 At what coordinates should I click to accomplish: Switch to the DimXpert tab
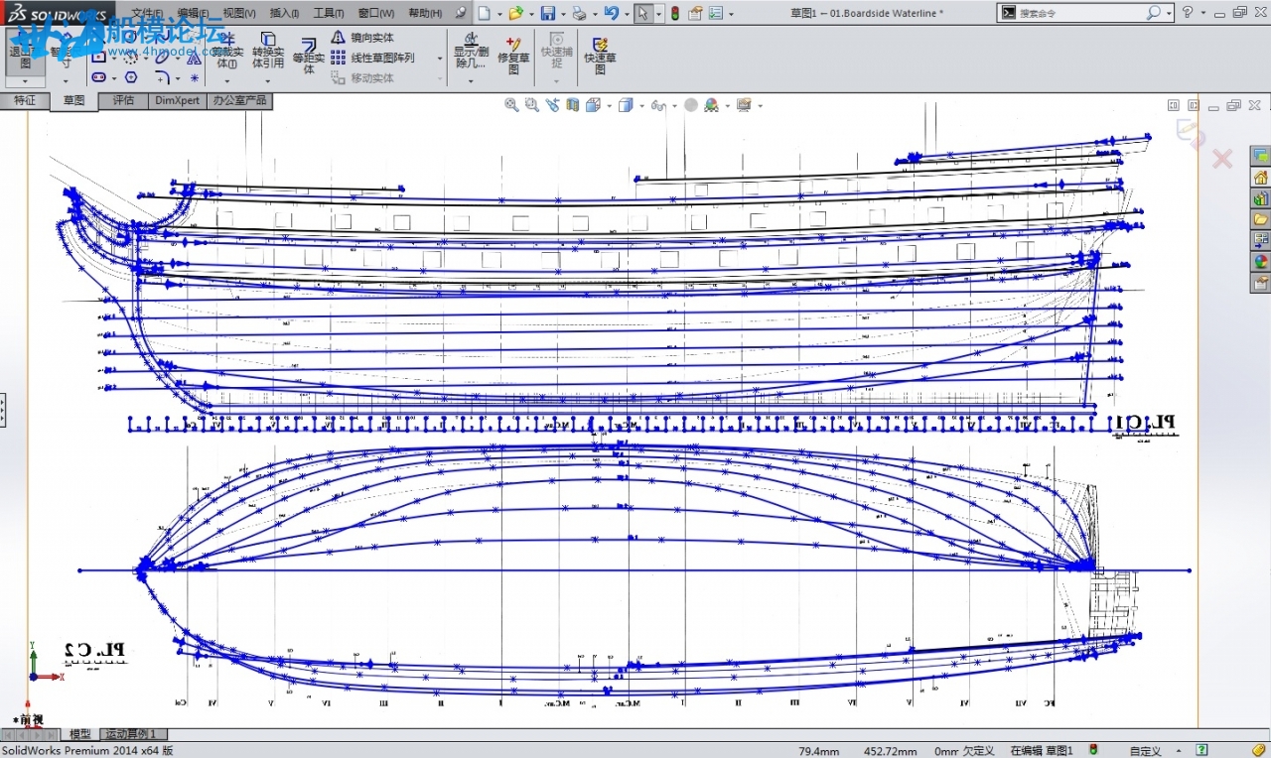(177, 100)
